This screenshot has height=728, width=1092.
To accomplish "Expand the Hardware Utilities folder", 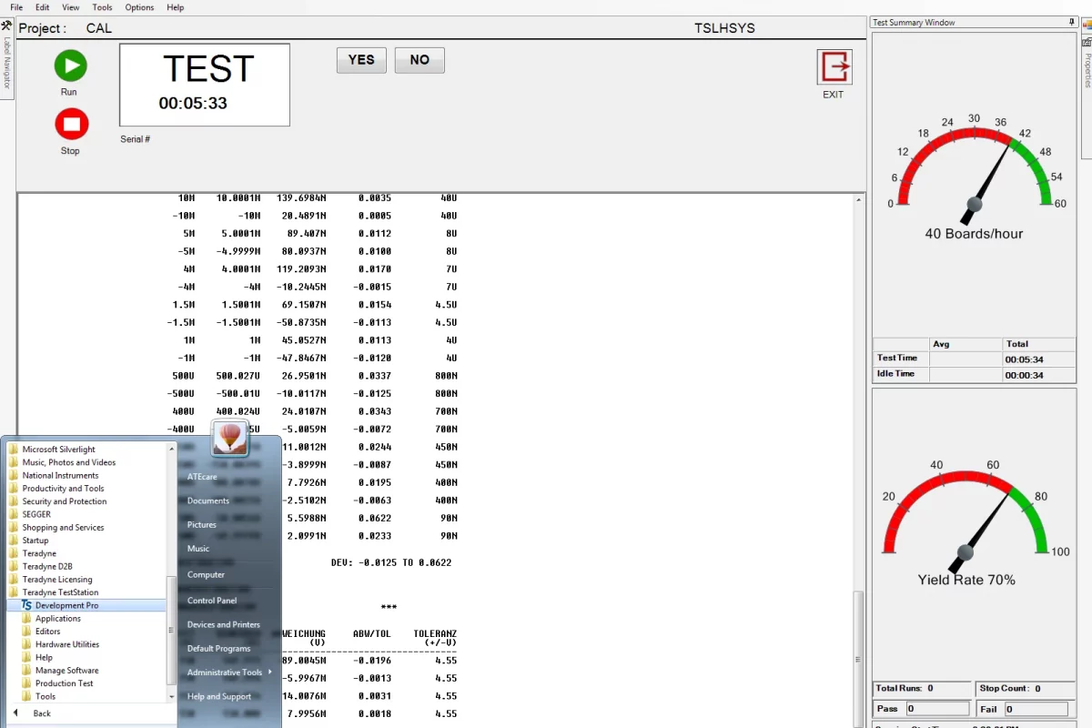I will (66, 644).
